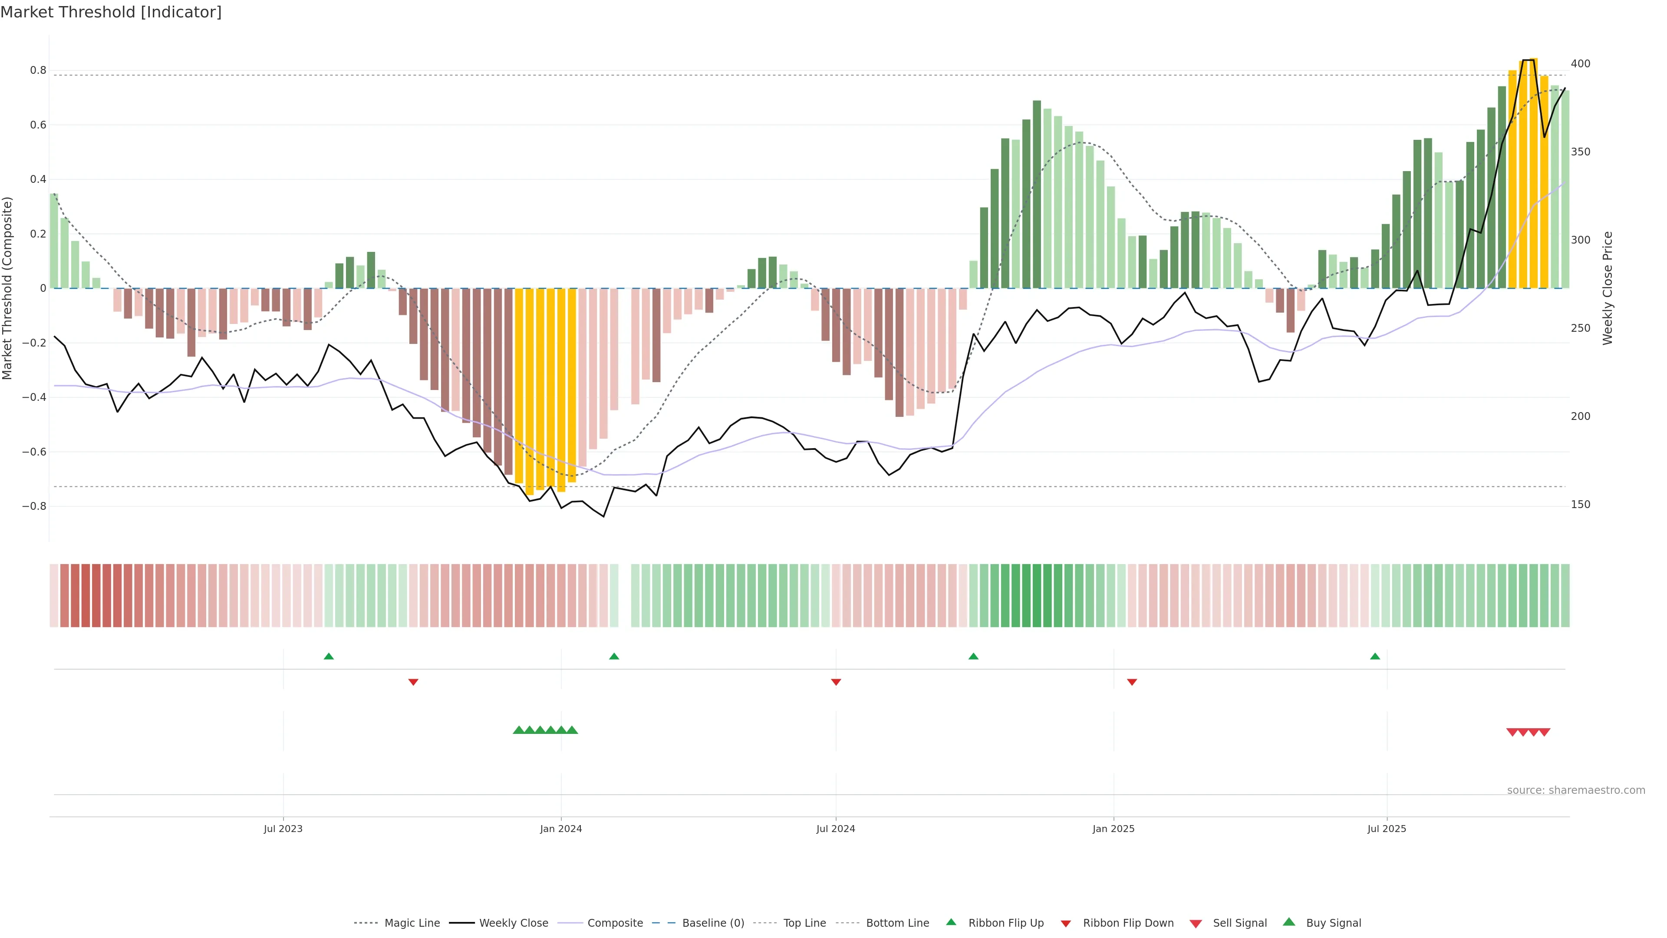Screen dimensions: 1667x938
Task: Click the ribbon flip down marker at Jul 2024
Action: click(836, 682)
